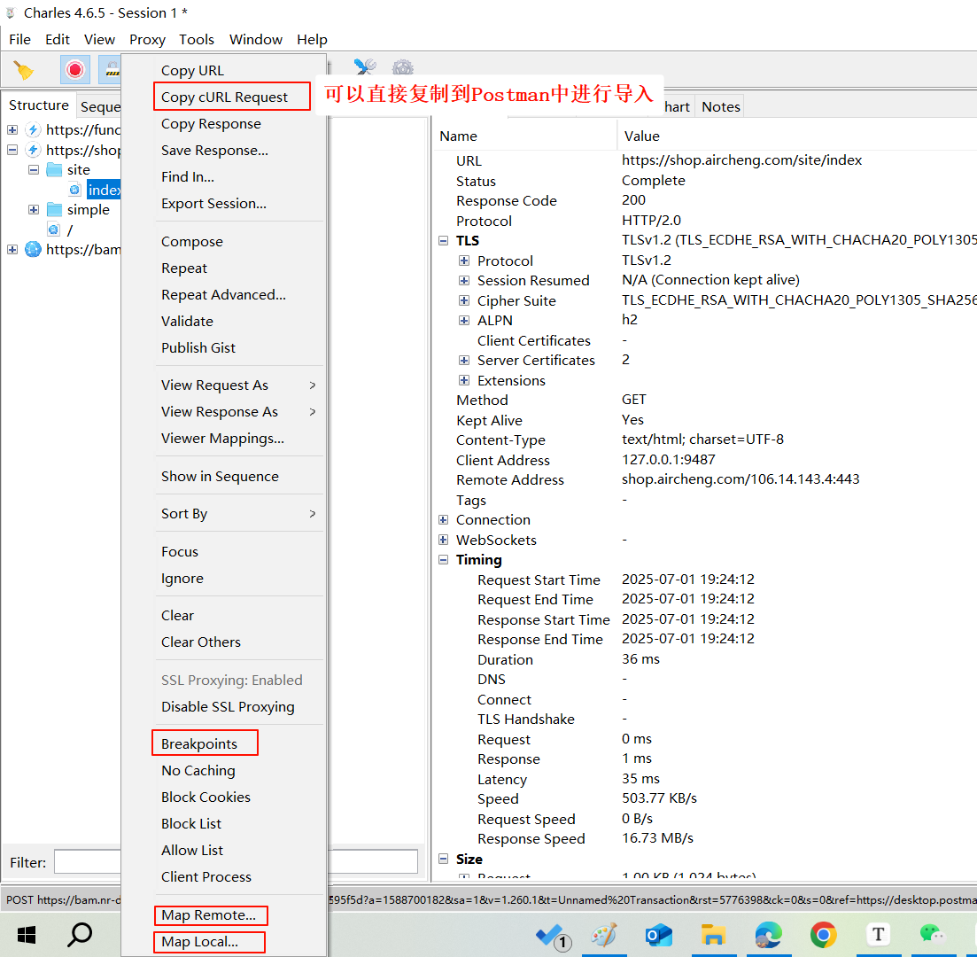The height and width of the screenshot is (957, 977).
Task: Expand the ALPN row
Action: click(464, 321)
